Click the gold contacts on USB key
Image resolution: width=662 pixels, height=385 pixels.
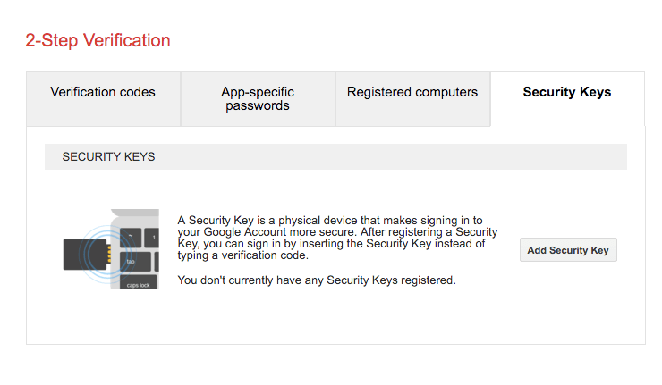tap(109, 255)
